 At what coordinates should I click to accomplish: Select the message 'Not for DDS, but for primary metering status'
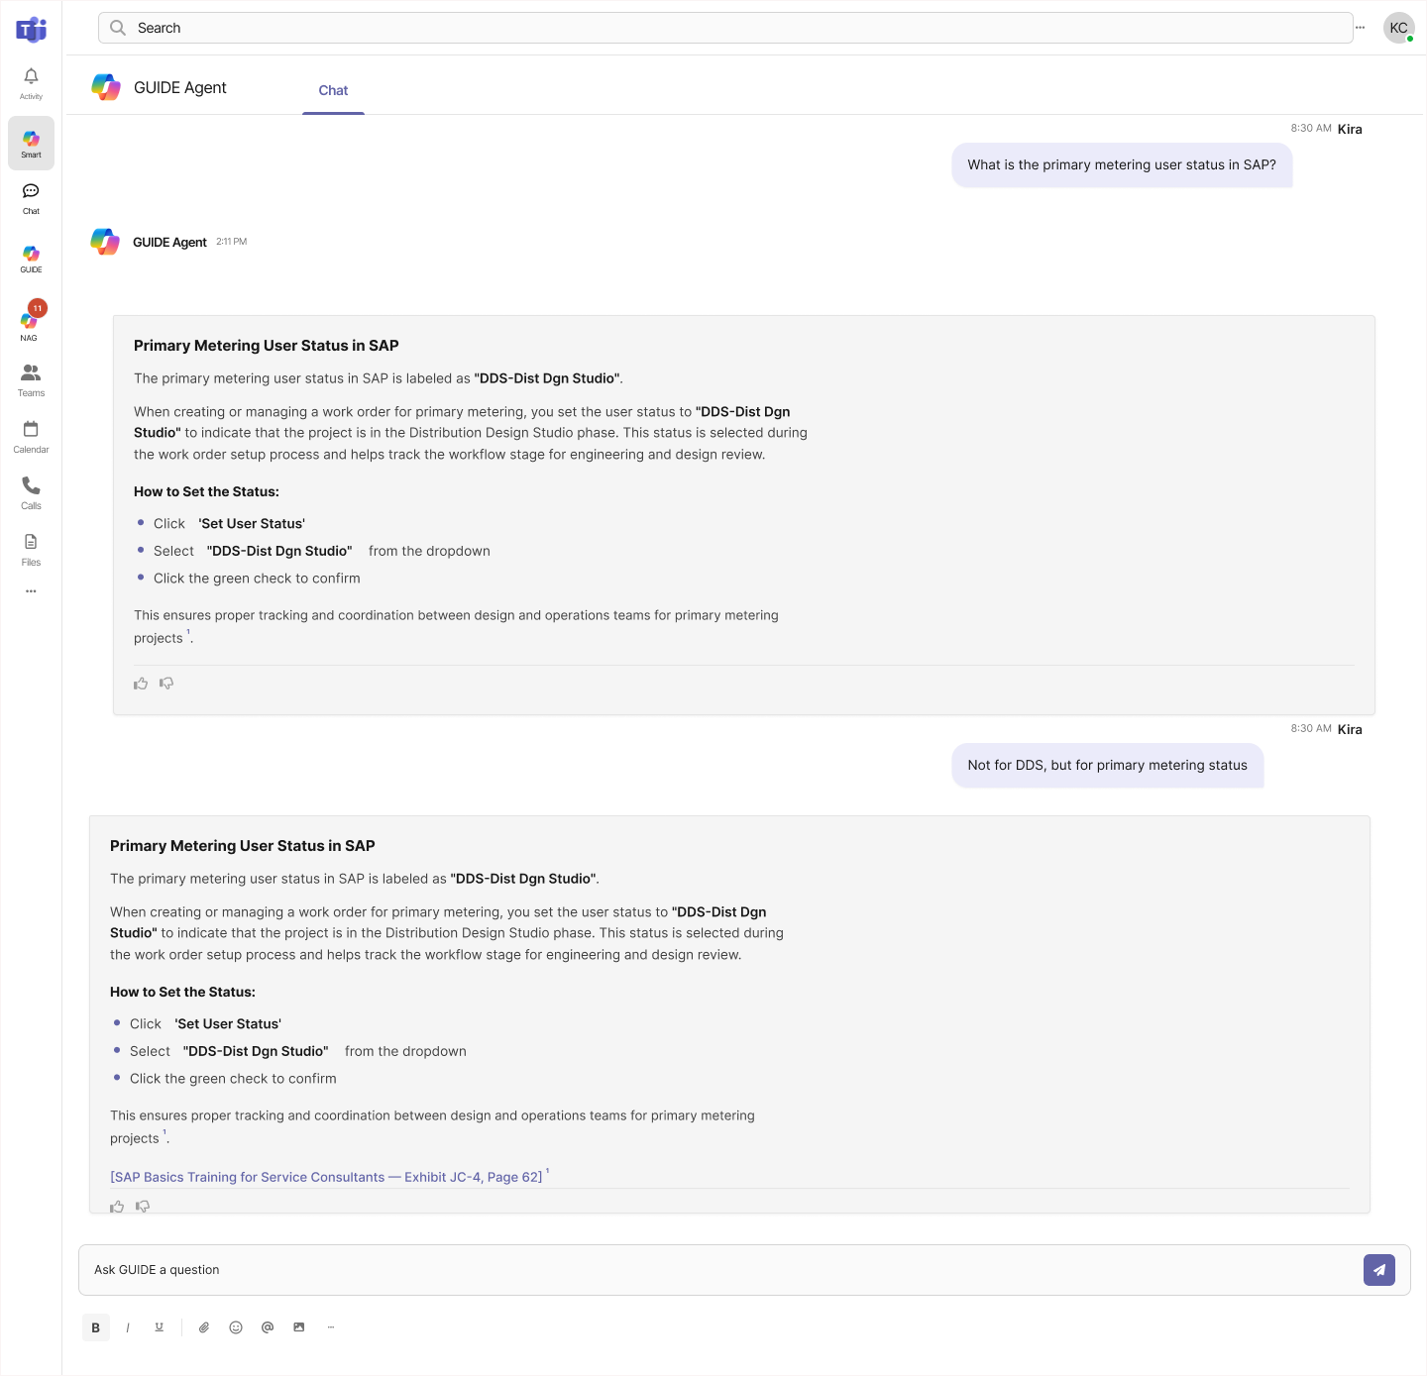click(1107, 765)
